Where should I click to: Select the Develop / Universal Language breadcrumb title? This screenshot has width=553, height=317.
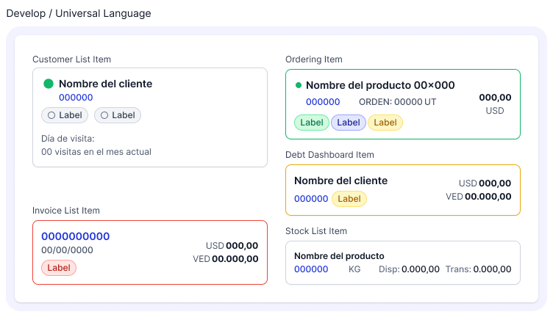click(79, 13)
